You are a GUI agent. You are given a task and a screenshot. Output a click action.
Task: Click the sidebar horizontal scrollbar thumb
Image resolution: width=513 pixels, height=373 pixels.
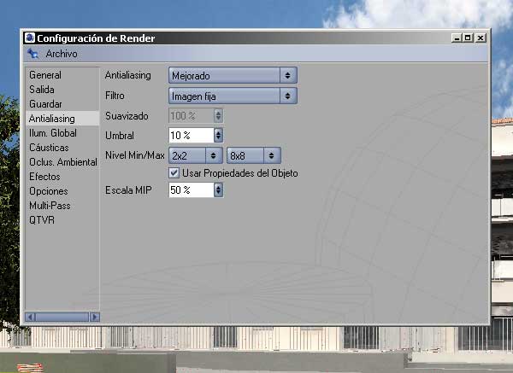point(62,317)
